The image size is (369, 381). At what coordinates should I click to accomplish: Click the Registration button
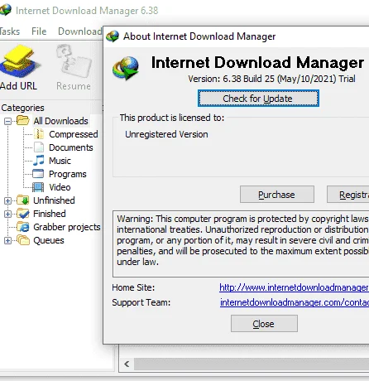point(348,195)
